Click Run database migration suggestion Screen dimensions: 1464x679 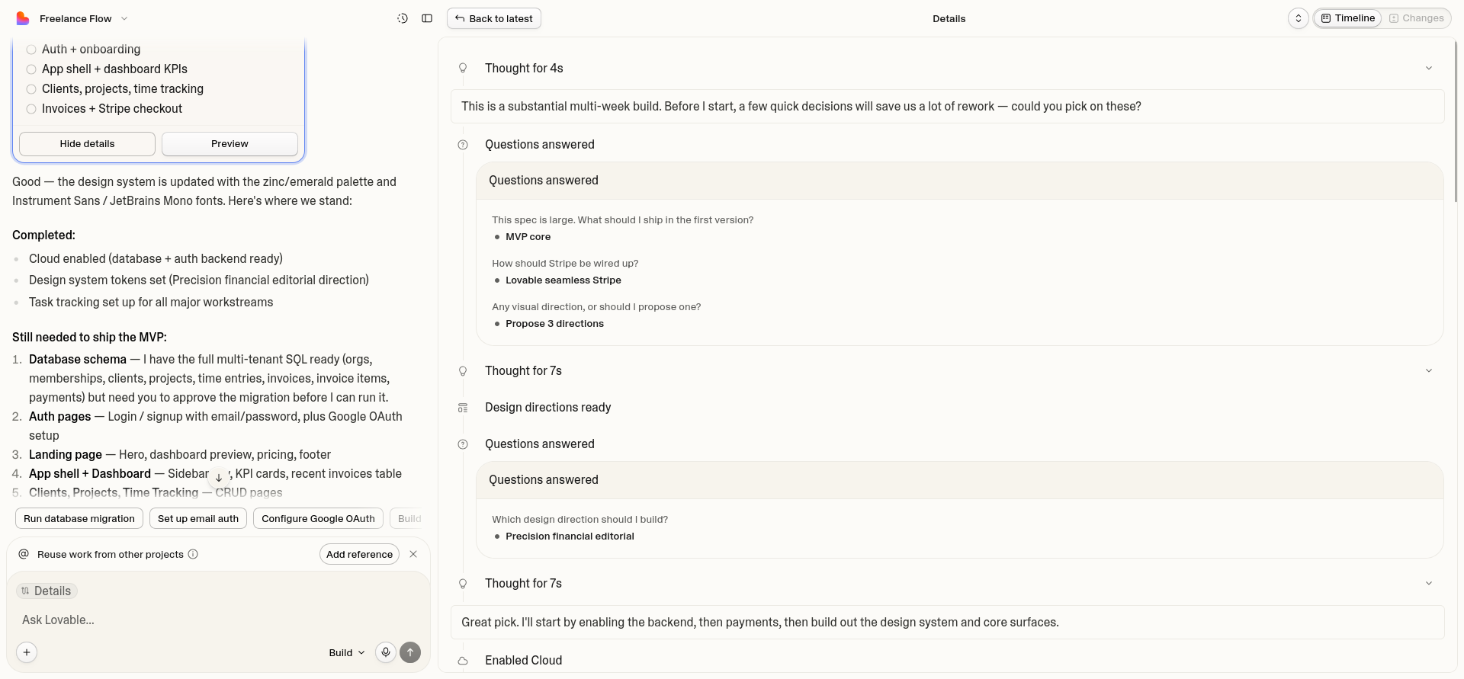tap(79, 519)
